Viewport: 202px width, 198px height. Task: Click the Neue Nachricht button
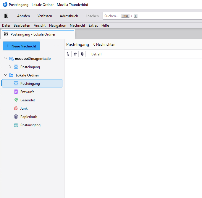[x=21, y=46]
